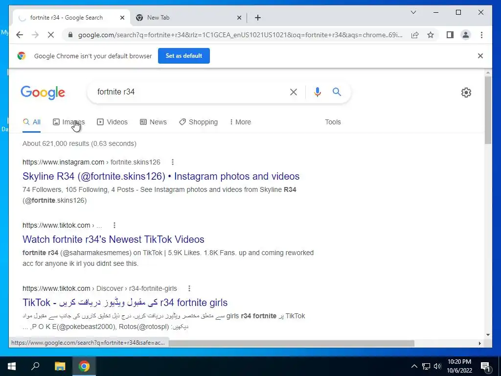This screenshot has height=376, width=501.
Task: Click the scroll right arrow
Action: tap(479, 343)
